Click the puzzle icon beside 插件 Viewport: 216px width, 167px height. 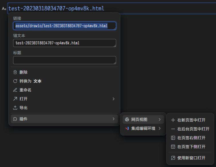[15, 119]
